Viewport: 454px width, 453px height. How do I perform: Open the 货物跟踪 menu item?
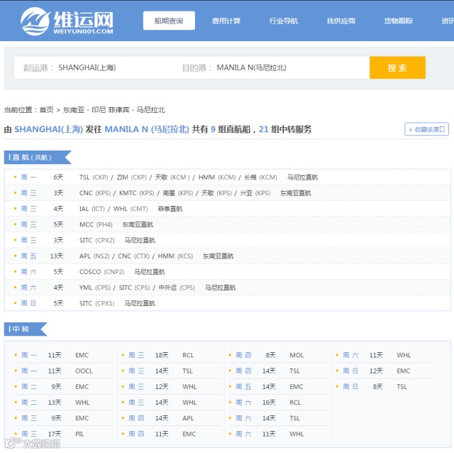tap(398, 21)
